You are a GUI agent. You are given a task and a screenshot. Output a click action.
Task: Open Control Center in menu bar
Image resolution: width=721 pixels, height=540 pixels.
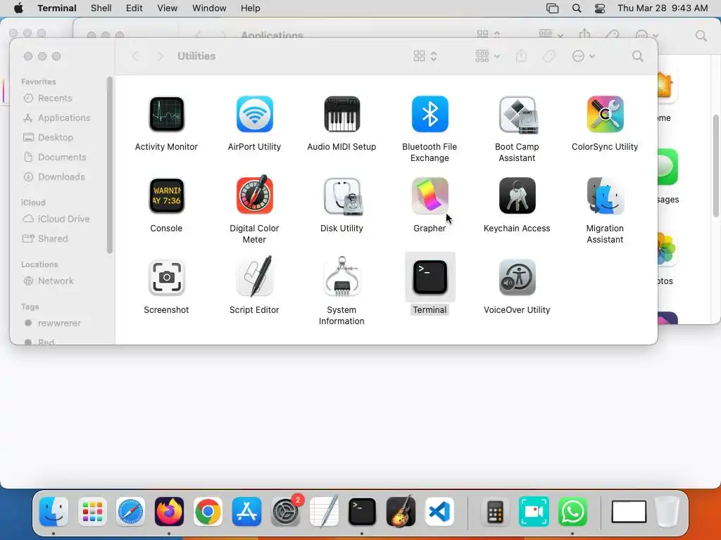(x=600, y=8)
